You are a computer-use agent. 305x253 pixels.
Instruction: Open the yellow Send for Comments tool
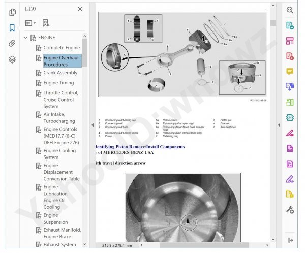tap(290, 194)
